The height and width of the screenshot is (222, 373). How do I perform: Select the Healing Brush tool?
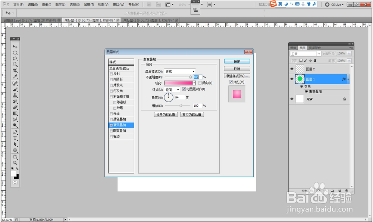click(x=15, y=84)
